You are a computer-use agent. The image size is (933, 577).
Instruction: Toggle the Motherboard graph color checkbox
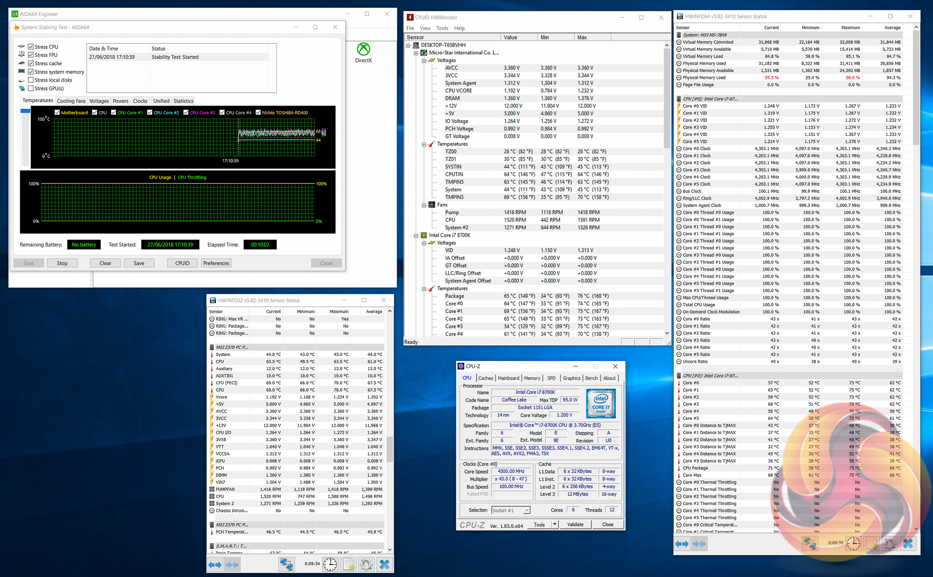coord(57,113)
